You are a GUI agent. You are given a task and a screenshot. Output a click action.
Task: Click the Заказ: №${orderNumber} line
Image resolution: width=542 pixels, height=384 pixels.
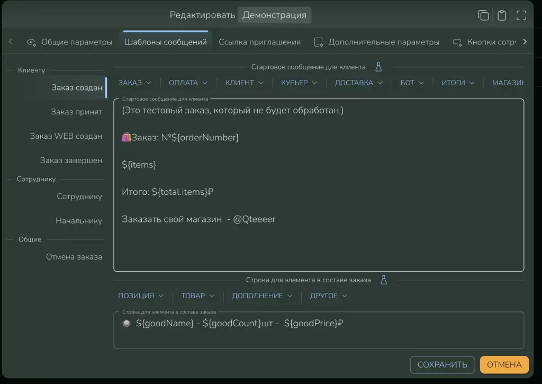point(180,138)
